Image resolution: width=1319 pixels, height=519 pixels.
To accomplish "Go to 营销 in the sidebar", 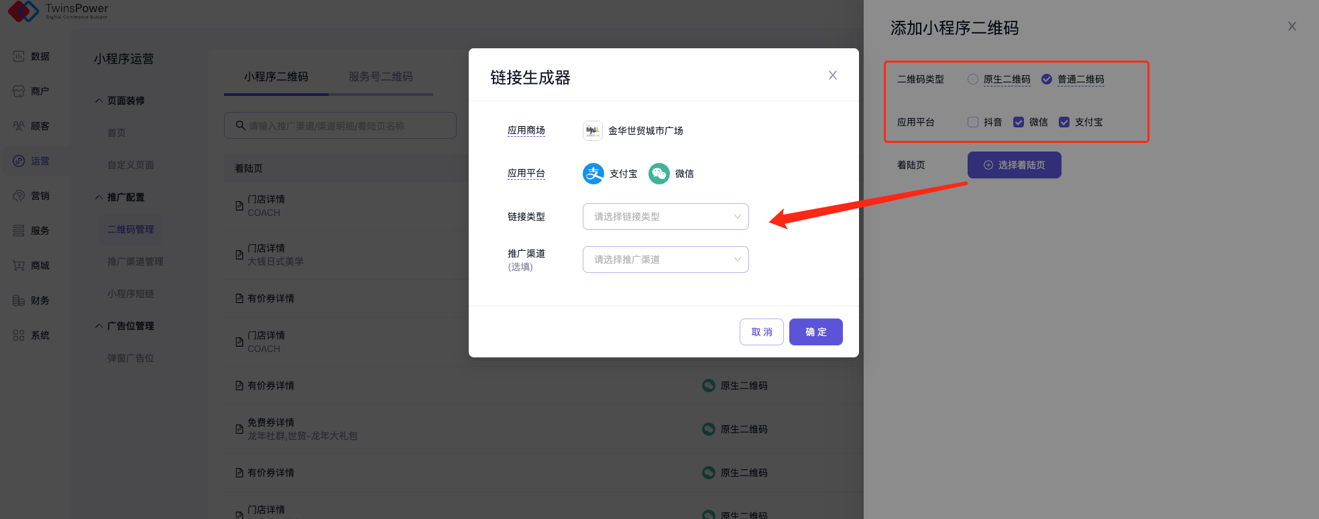I will point(32,196).
